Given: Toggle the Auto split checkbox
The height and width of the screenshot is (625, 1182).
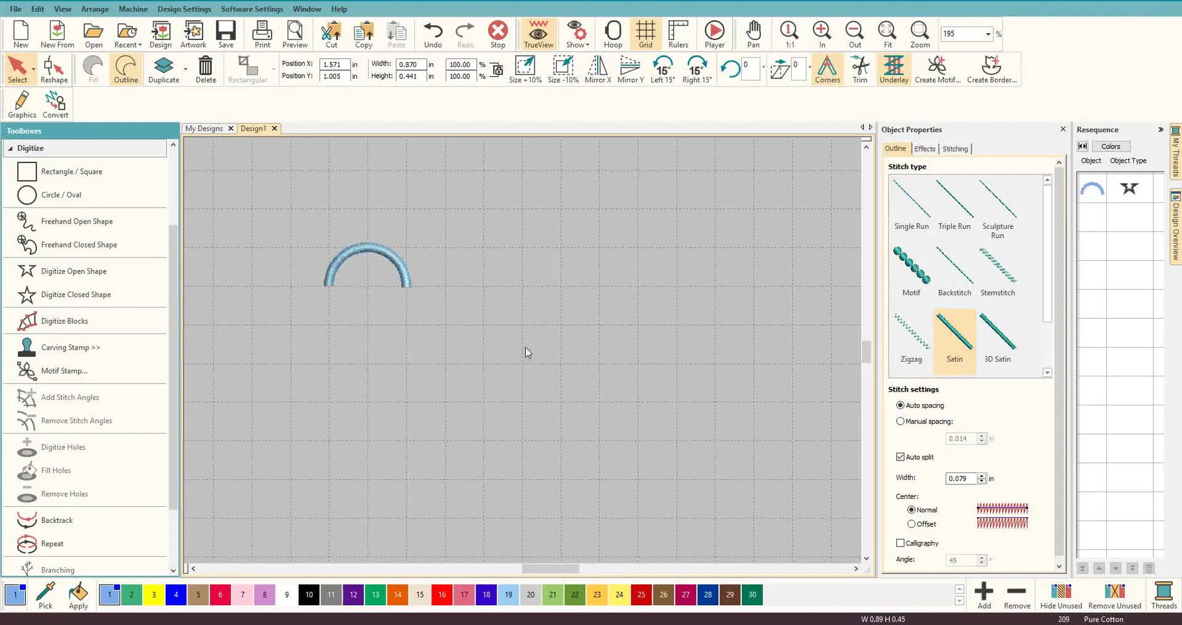Looking at the screenshot, I should click(900, 457).
